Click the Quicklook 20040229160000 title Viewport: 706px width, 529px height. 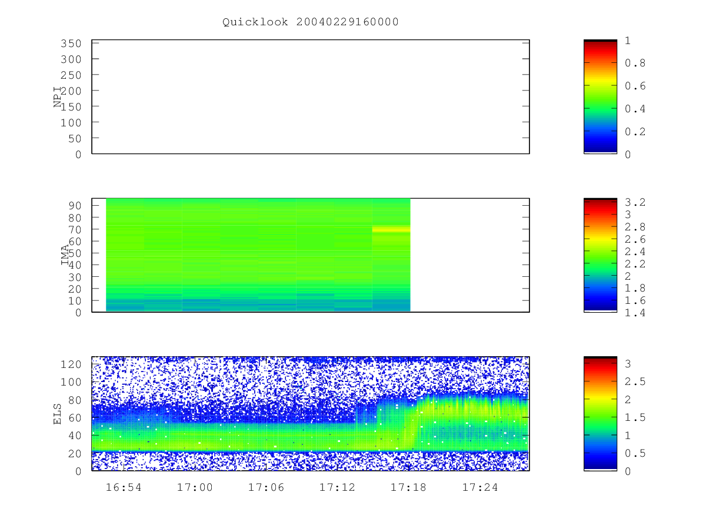pos(311,22)
